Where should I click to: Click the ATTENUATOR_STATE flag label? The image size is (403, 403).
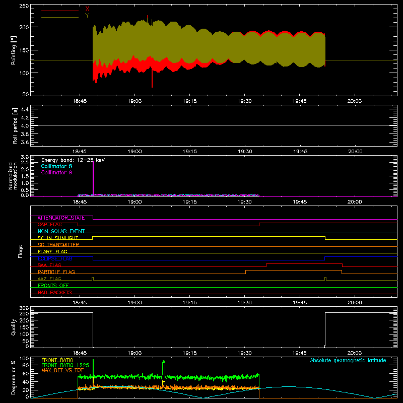(x=61, y=218)
